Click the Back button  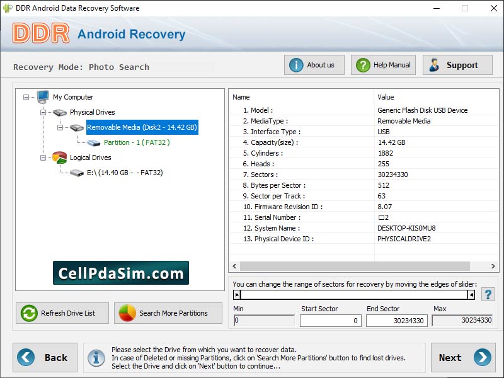[x=45, y=357]
